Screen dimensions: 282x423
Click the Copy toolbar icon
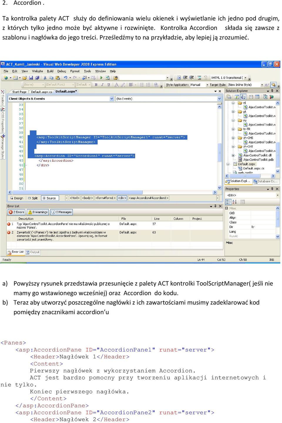[x=51, y=78]
